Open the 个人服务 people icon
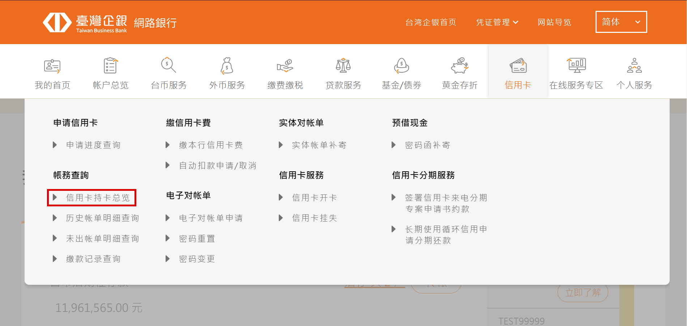The width and height of the screenshot is (687, 326). click(634, 66)
